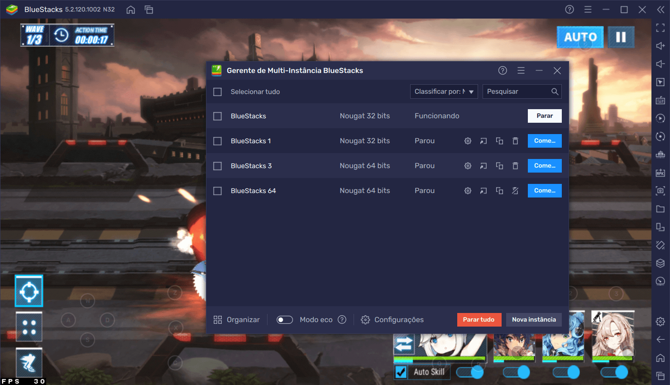Toggle Modo eco switch
Image resolution: width=670 pixels, height=385 pixels.
tap(285, 320)
